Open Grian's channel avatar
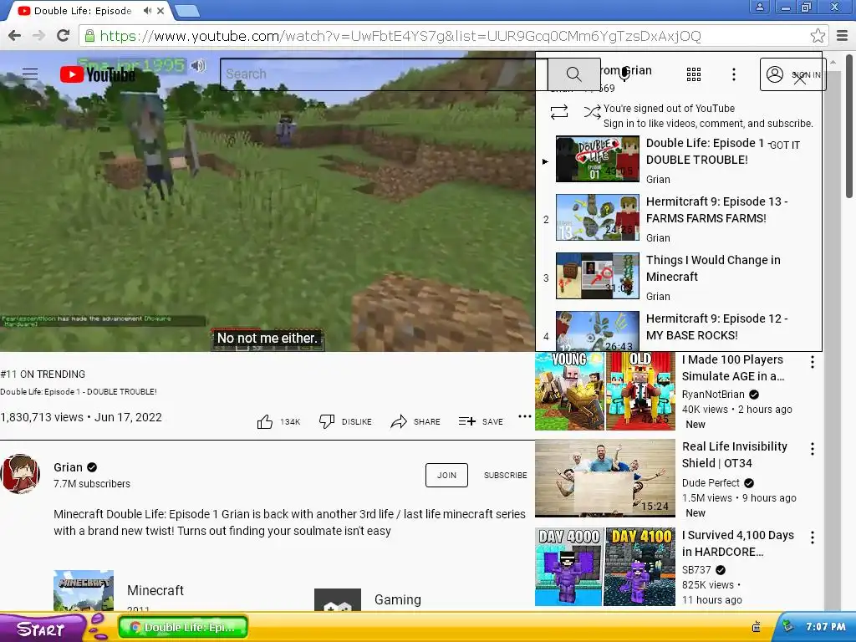 tap(20, 474)
